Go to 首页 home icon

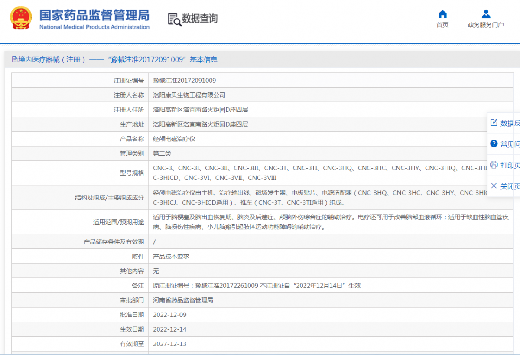pyautogui.click(x=442, y=14)
